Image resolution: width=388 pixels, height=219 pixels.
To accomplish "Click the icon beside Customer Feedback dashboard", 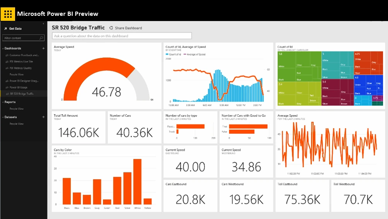I will click(7, 55).
